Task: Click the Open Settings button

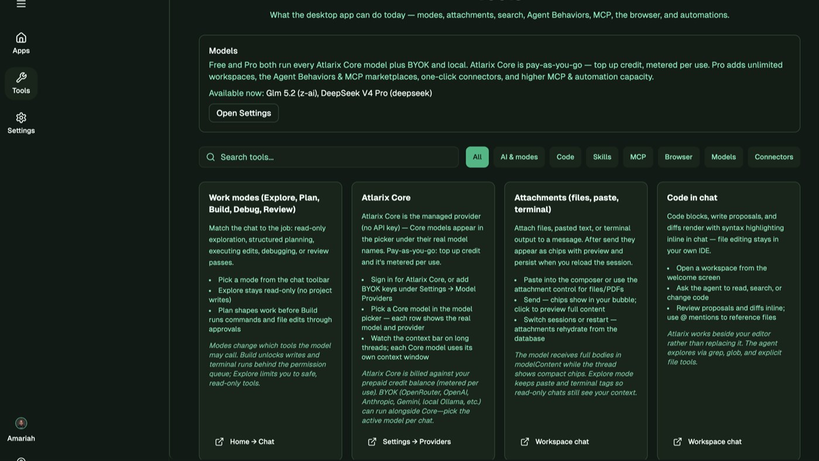Action: [x=244, y=113]
